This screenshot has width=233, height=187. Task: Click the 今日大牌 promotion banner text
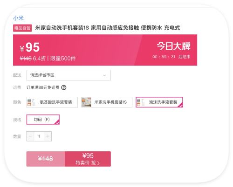point(173,46)
